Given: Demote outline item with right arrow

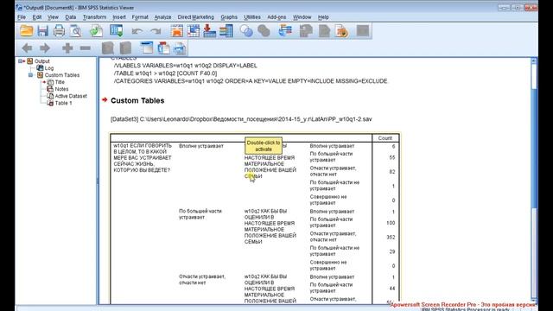Looking at the screenshot, I should [45, 48].
